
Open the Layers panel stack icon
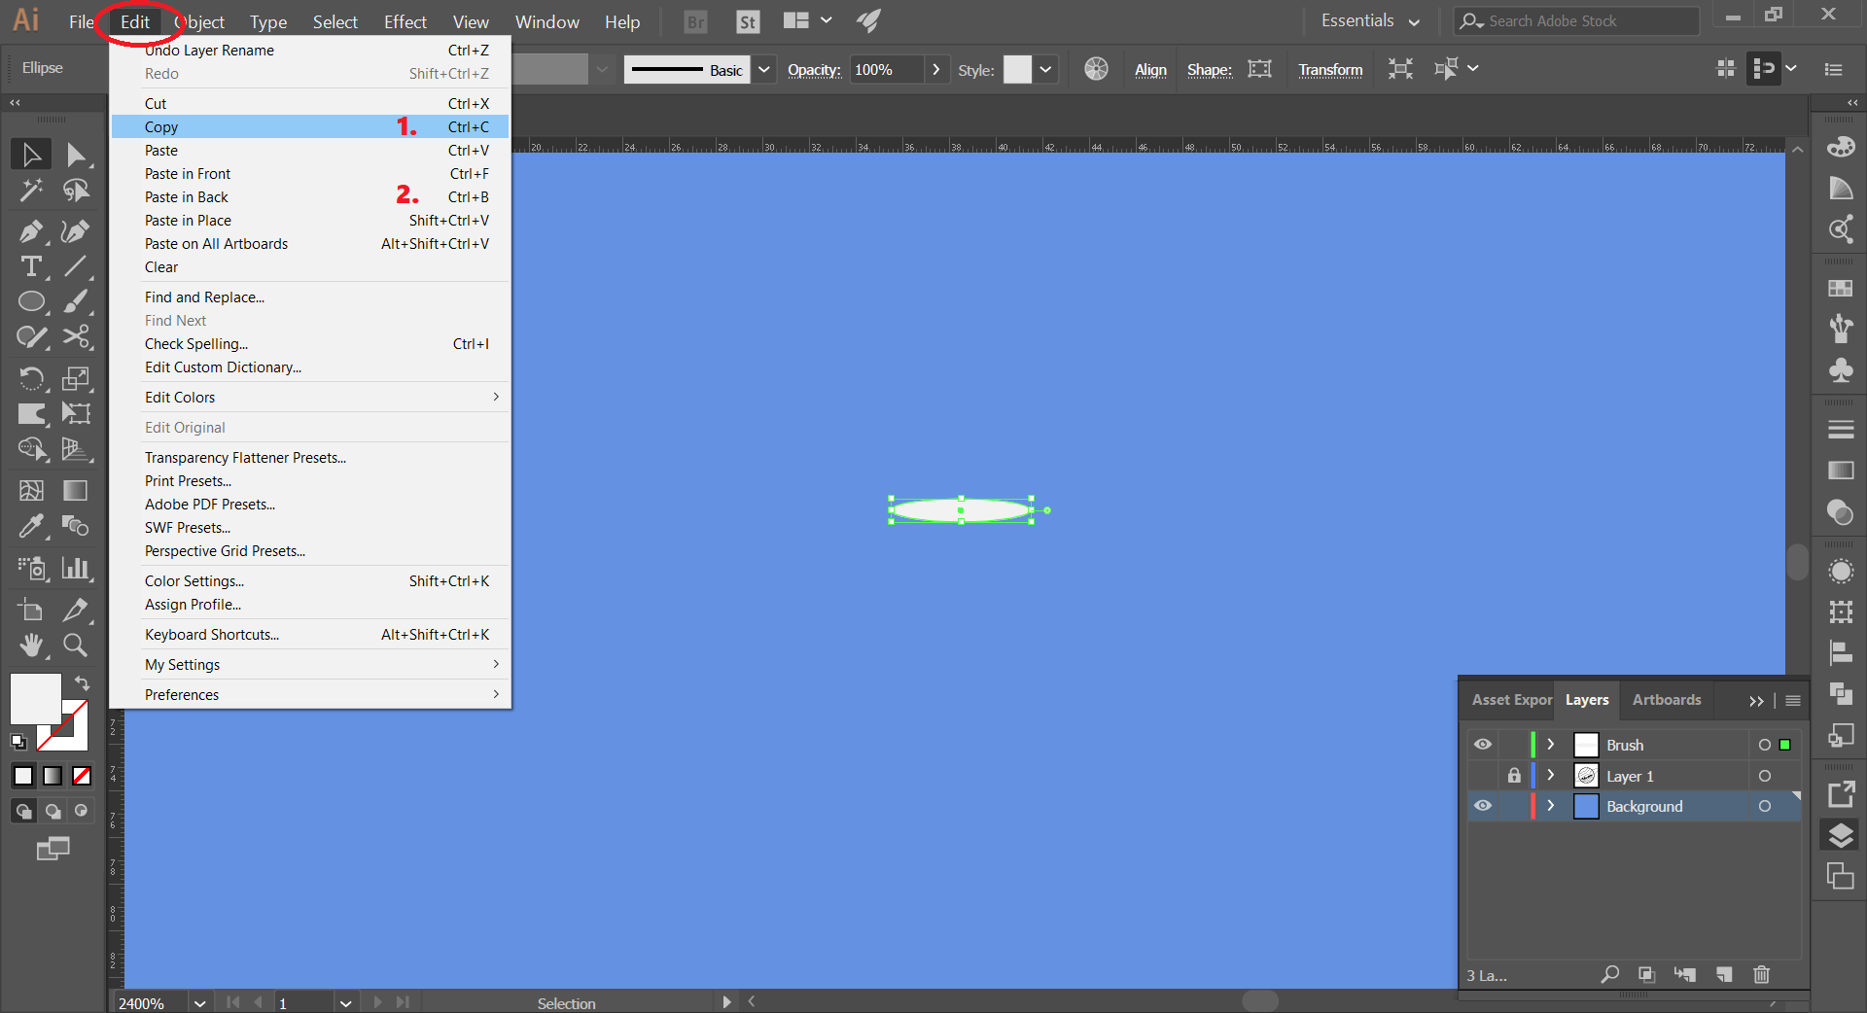click(1840, 835)
